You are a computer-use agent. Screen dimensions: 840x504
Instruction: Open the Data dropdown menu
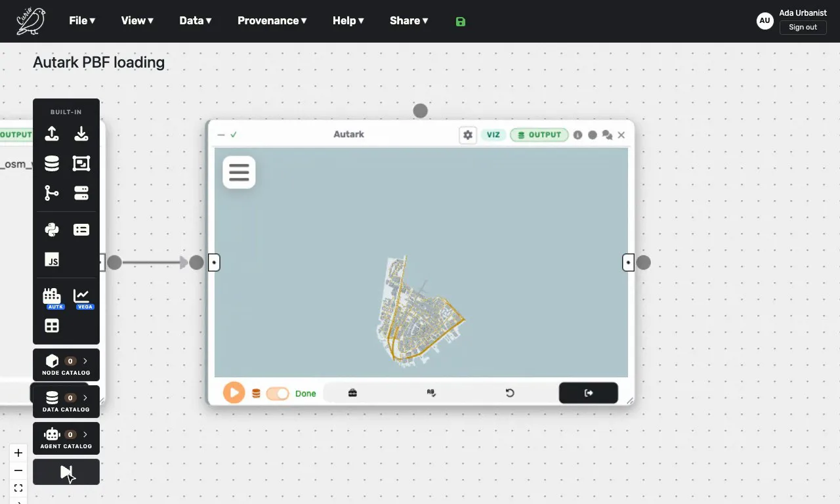196,20
